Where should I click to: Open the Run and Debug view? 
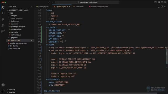3,25
